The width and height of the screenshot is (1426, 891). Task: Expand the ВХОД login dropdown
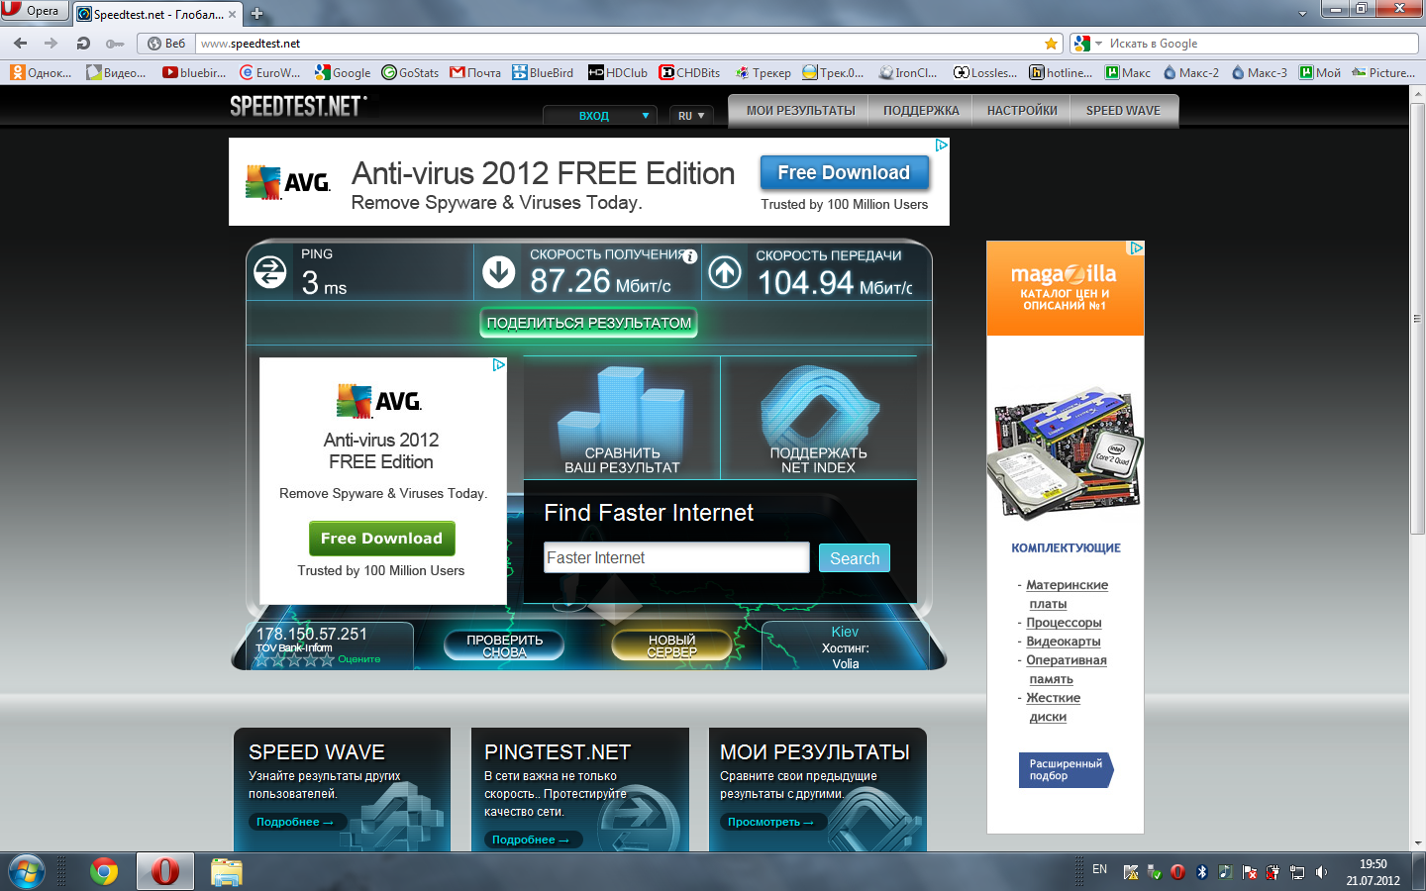click(600, 116)
